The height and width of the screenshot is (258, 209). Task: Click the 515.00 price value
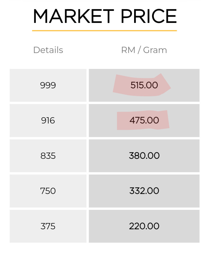[x=144, y=85]
